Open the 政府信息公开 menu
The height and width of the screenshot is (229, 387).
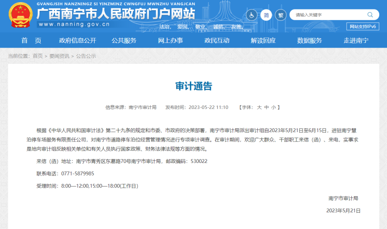78,41
